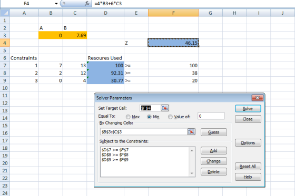Add a new constraint

[x=213, y=151]
